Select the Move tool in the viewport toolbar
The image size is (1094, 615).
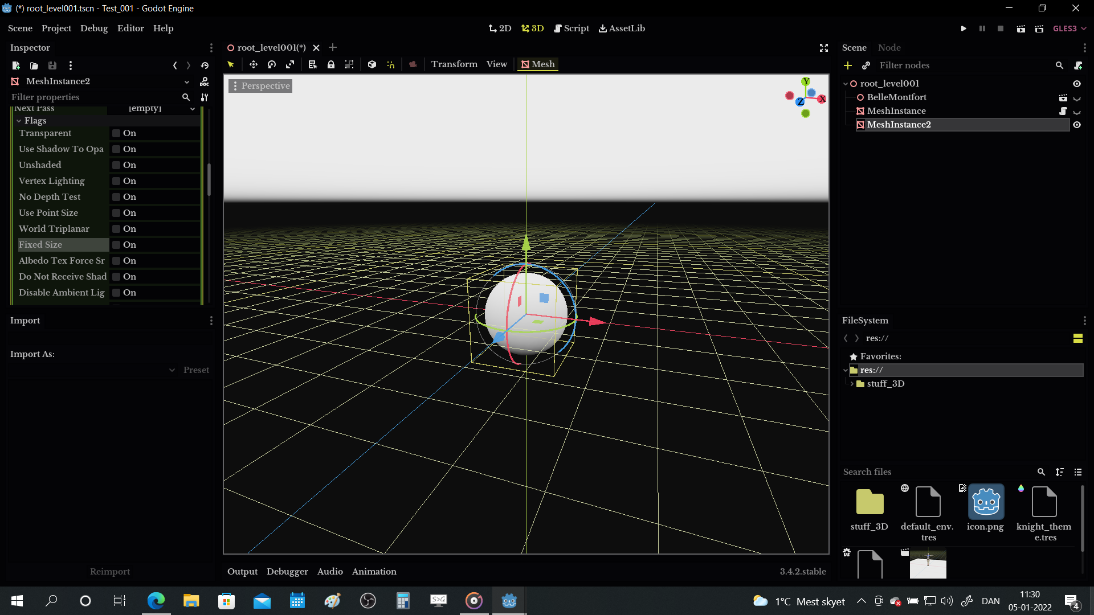(x=254, y=64)
